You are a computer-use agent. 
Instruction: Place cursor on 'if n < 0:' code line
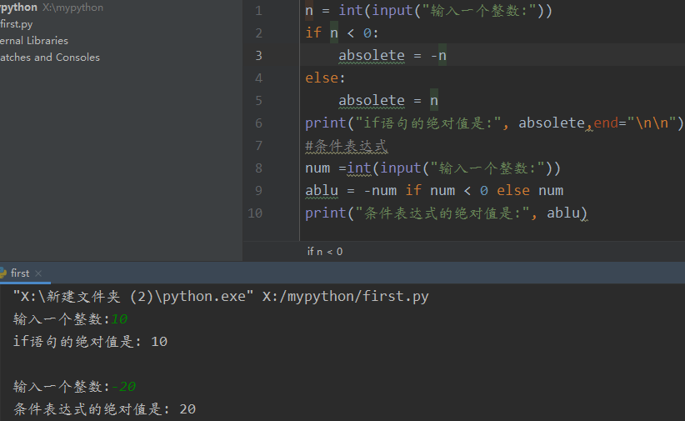coord(342,33)
